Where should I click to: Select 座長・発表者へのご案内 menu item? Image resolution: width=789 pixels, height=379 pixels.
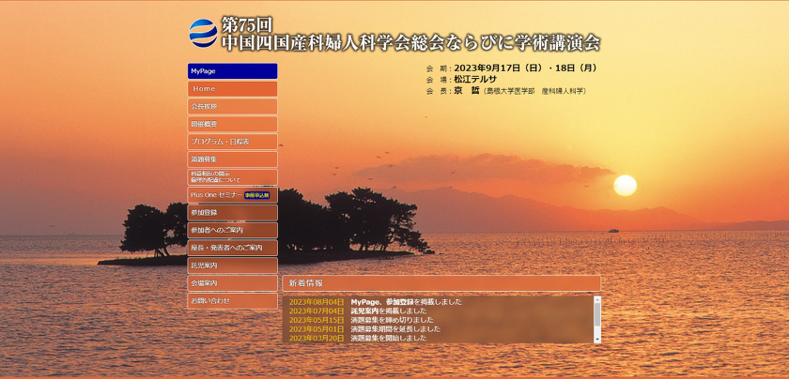[x=232, y=248]
